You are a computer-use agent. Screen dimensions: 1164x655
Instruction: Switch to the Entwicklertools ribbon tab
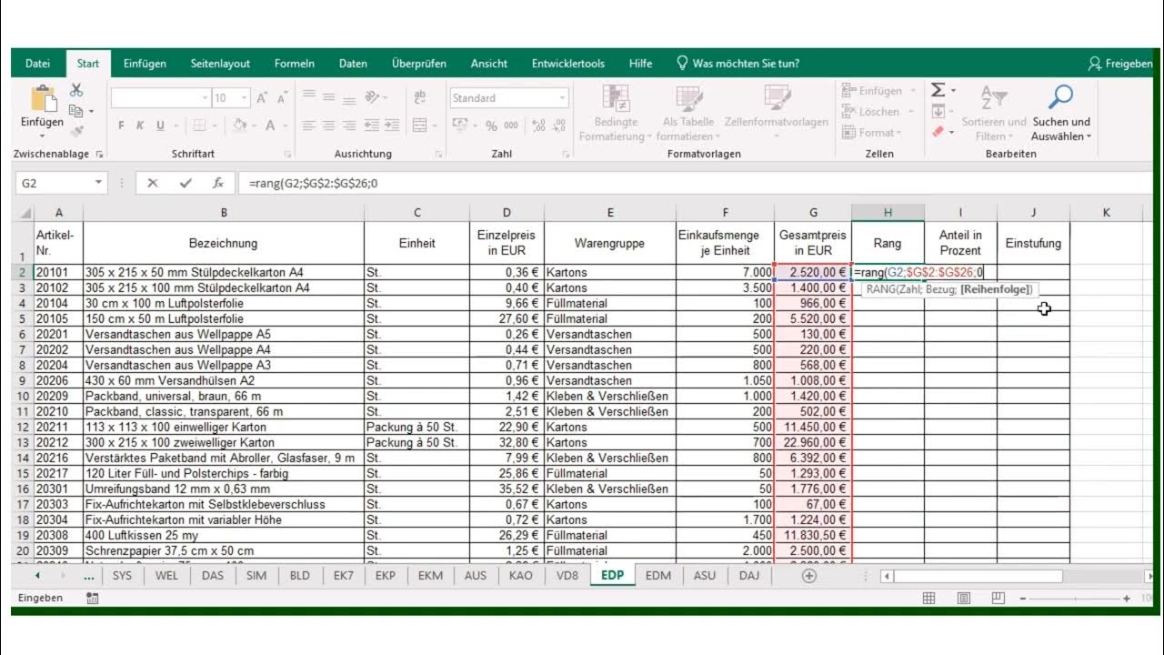click(568, 64)
